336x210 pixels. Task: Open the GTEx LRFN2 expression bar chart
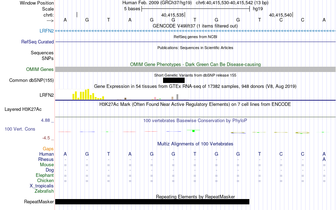point(122,95)
